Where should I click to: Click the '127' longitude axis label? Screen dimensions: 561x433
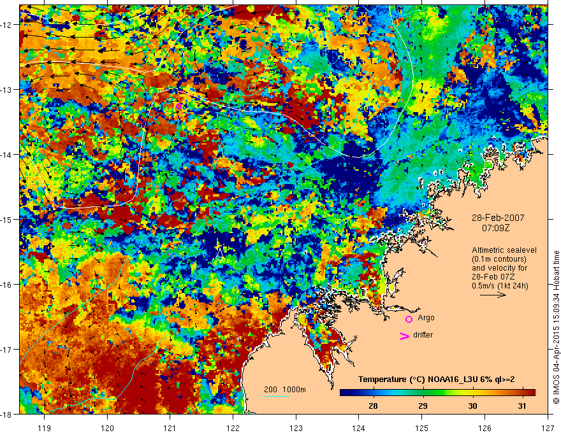(x=548, y=428)
